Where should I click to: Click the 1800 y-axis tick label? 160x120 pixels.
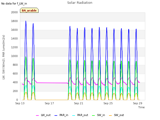(x=14, y=21)
